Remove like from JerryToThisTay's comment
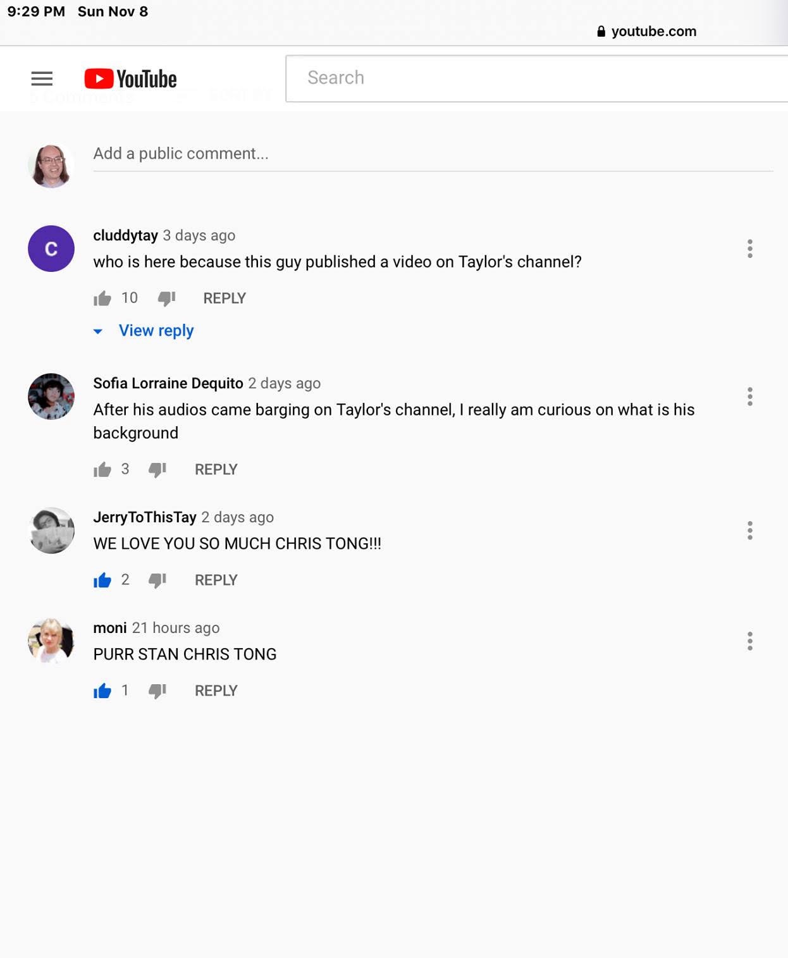The width and height of the screenshot is (788, 958). (102, 580)
